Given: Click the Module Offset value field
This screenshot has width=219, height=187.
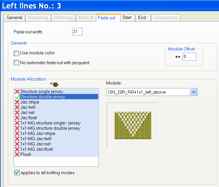Looking at the screenshot, I should 189,57.
